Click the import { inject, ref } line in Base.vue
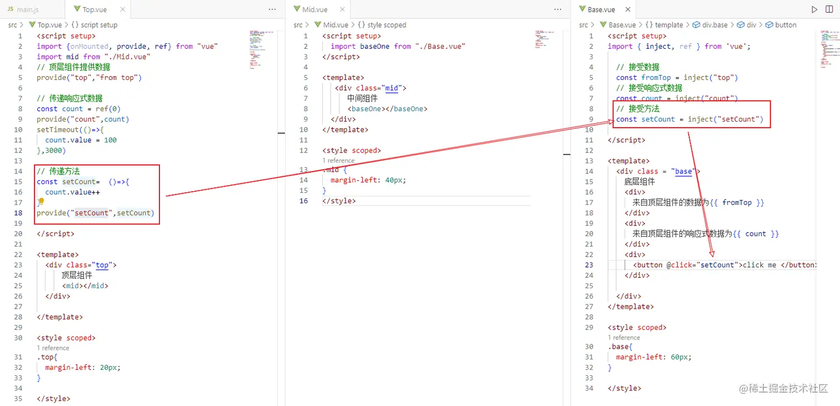The height and width of the screenshot is (406, 840). (679, 46)
